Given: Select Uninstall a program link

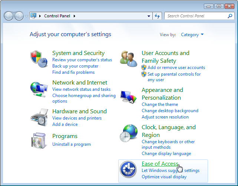Looking at the screenshot, I should tap(72, 144).
